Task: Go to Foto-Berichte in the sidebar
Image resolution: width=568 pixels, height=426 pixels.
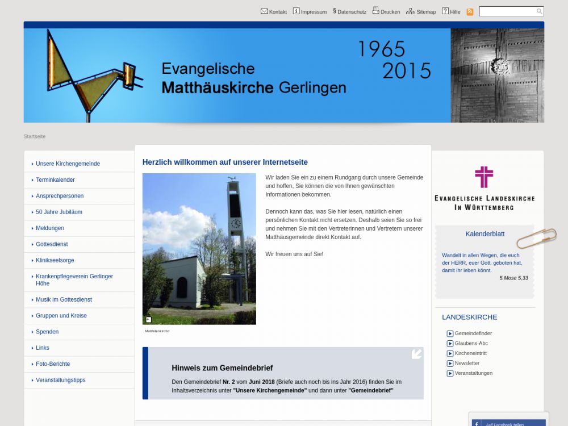Action: click(53, 364)
